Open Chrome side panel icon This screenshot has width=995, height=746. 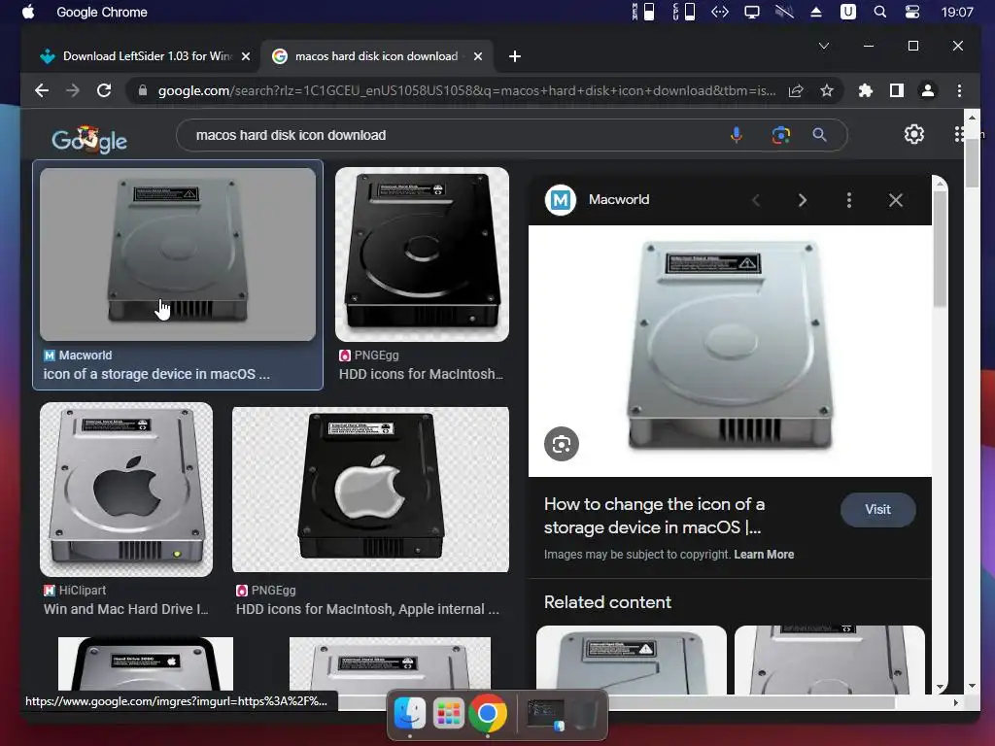click(897, 90)
